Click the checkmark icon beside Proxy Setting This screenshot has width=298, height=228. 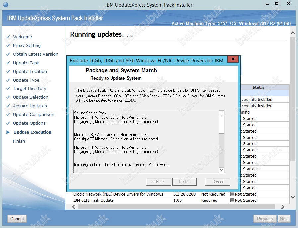(8, 45)
